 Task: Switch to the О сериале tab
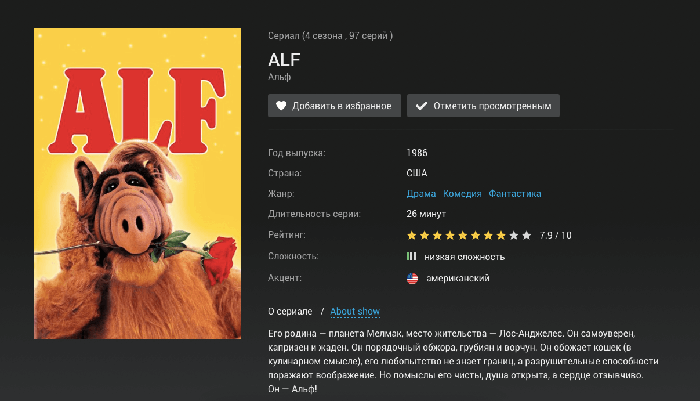(290, 312)
